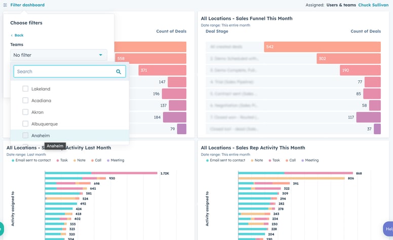Toggle Note legend in This Month chart
The image size is (393, 240).
pos(257,161)
